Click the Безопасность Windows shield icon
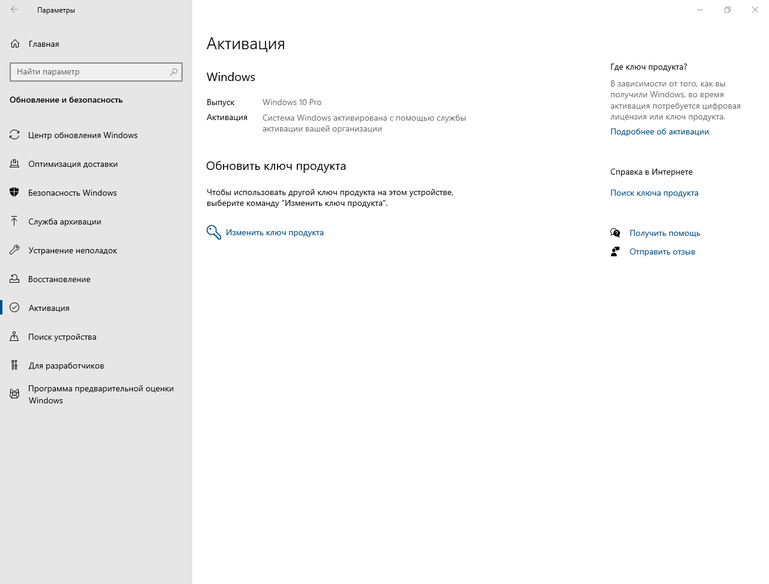The image size is (769, 584). (14, 193)
